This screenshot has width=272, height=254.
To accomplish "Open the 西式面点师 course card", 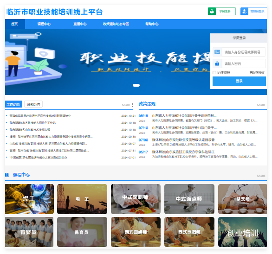I will 136,232.
